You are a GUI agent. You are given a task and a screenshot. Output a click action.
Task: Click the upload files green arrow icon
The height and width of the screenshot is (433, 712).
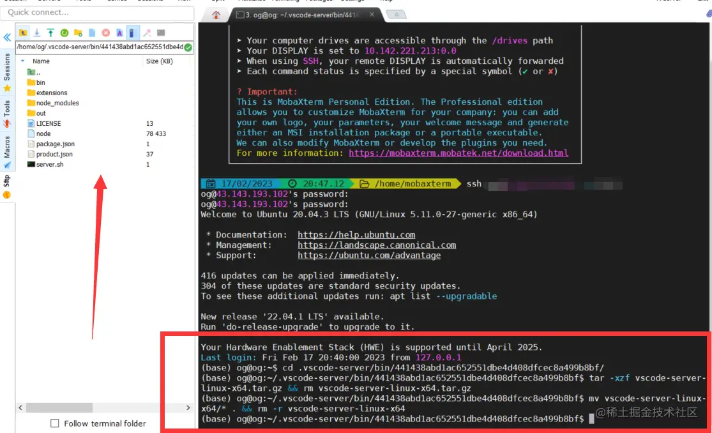point(50,33)
